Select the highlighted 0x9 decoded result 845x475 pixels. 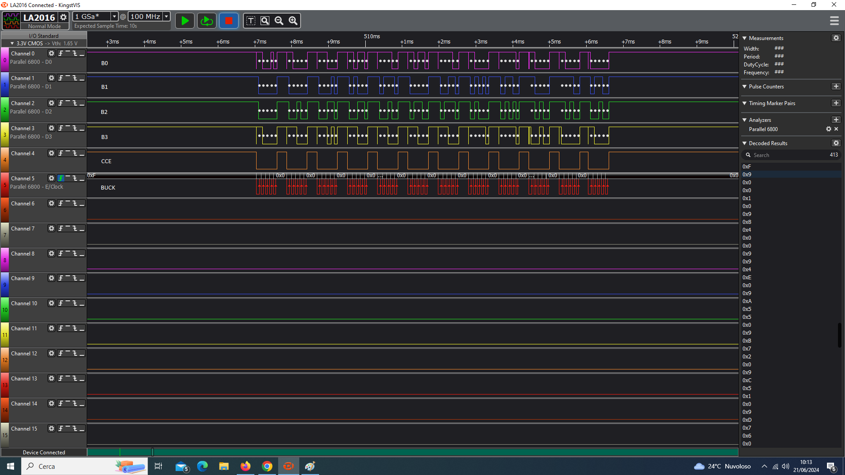(791, 175)
